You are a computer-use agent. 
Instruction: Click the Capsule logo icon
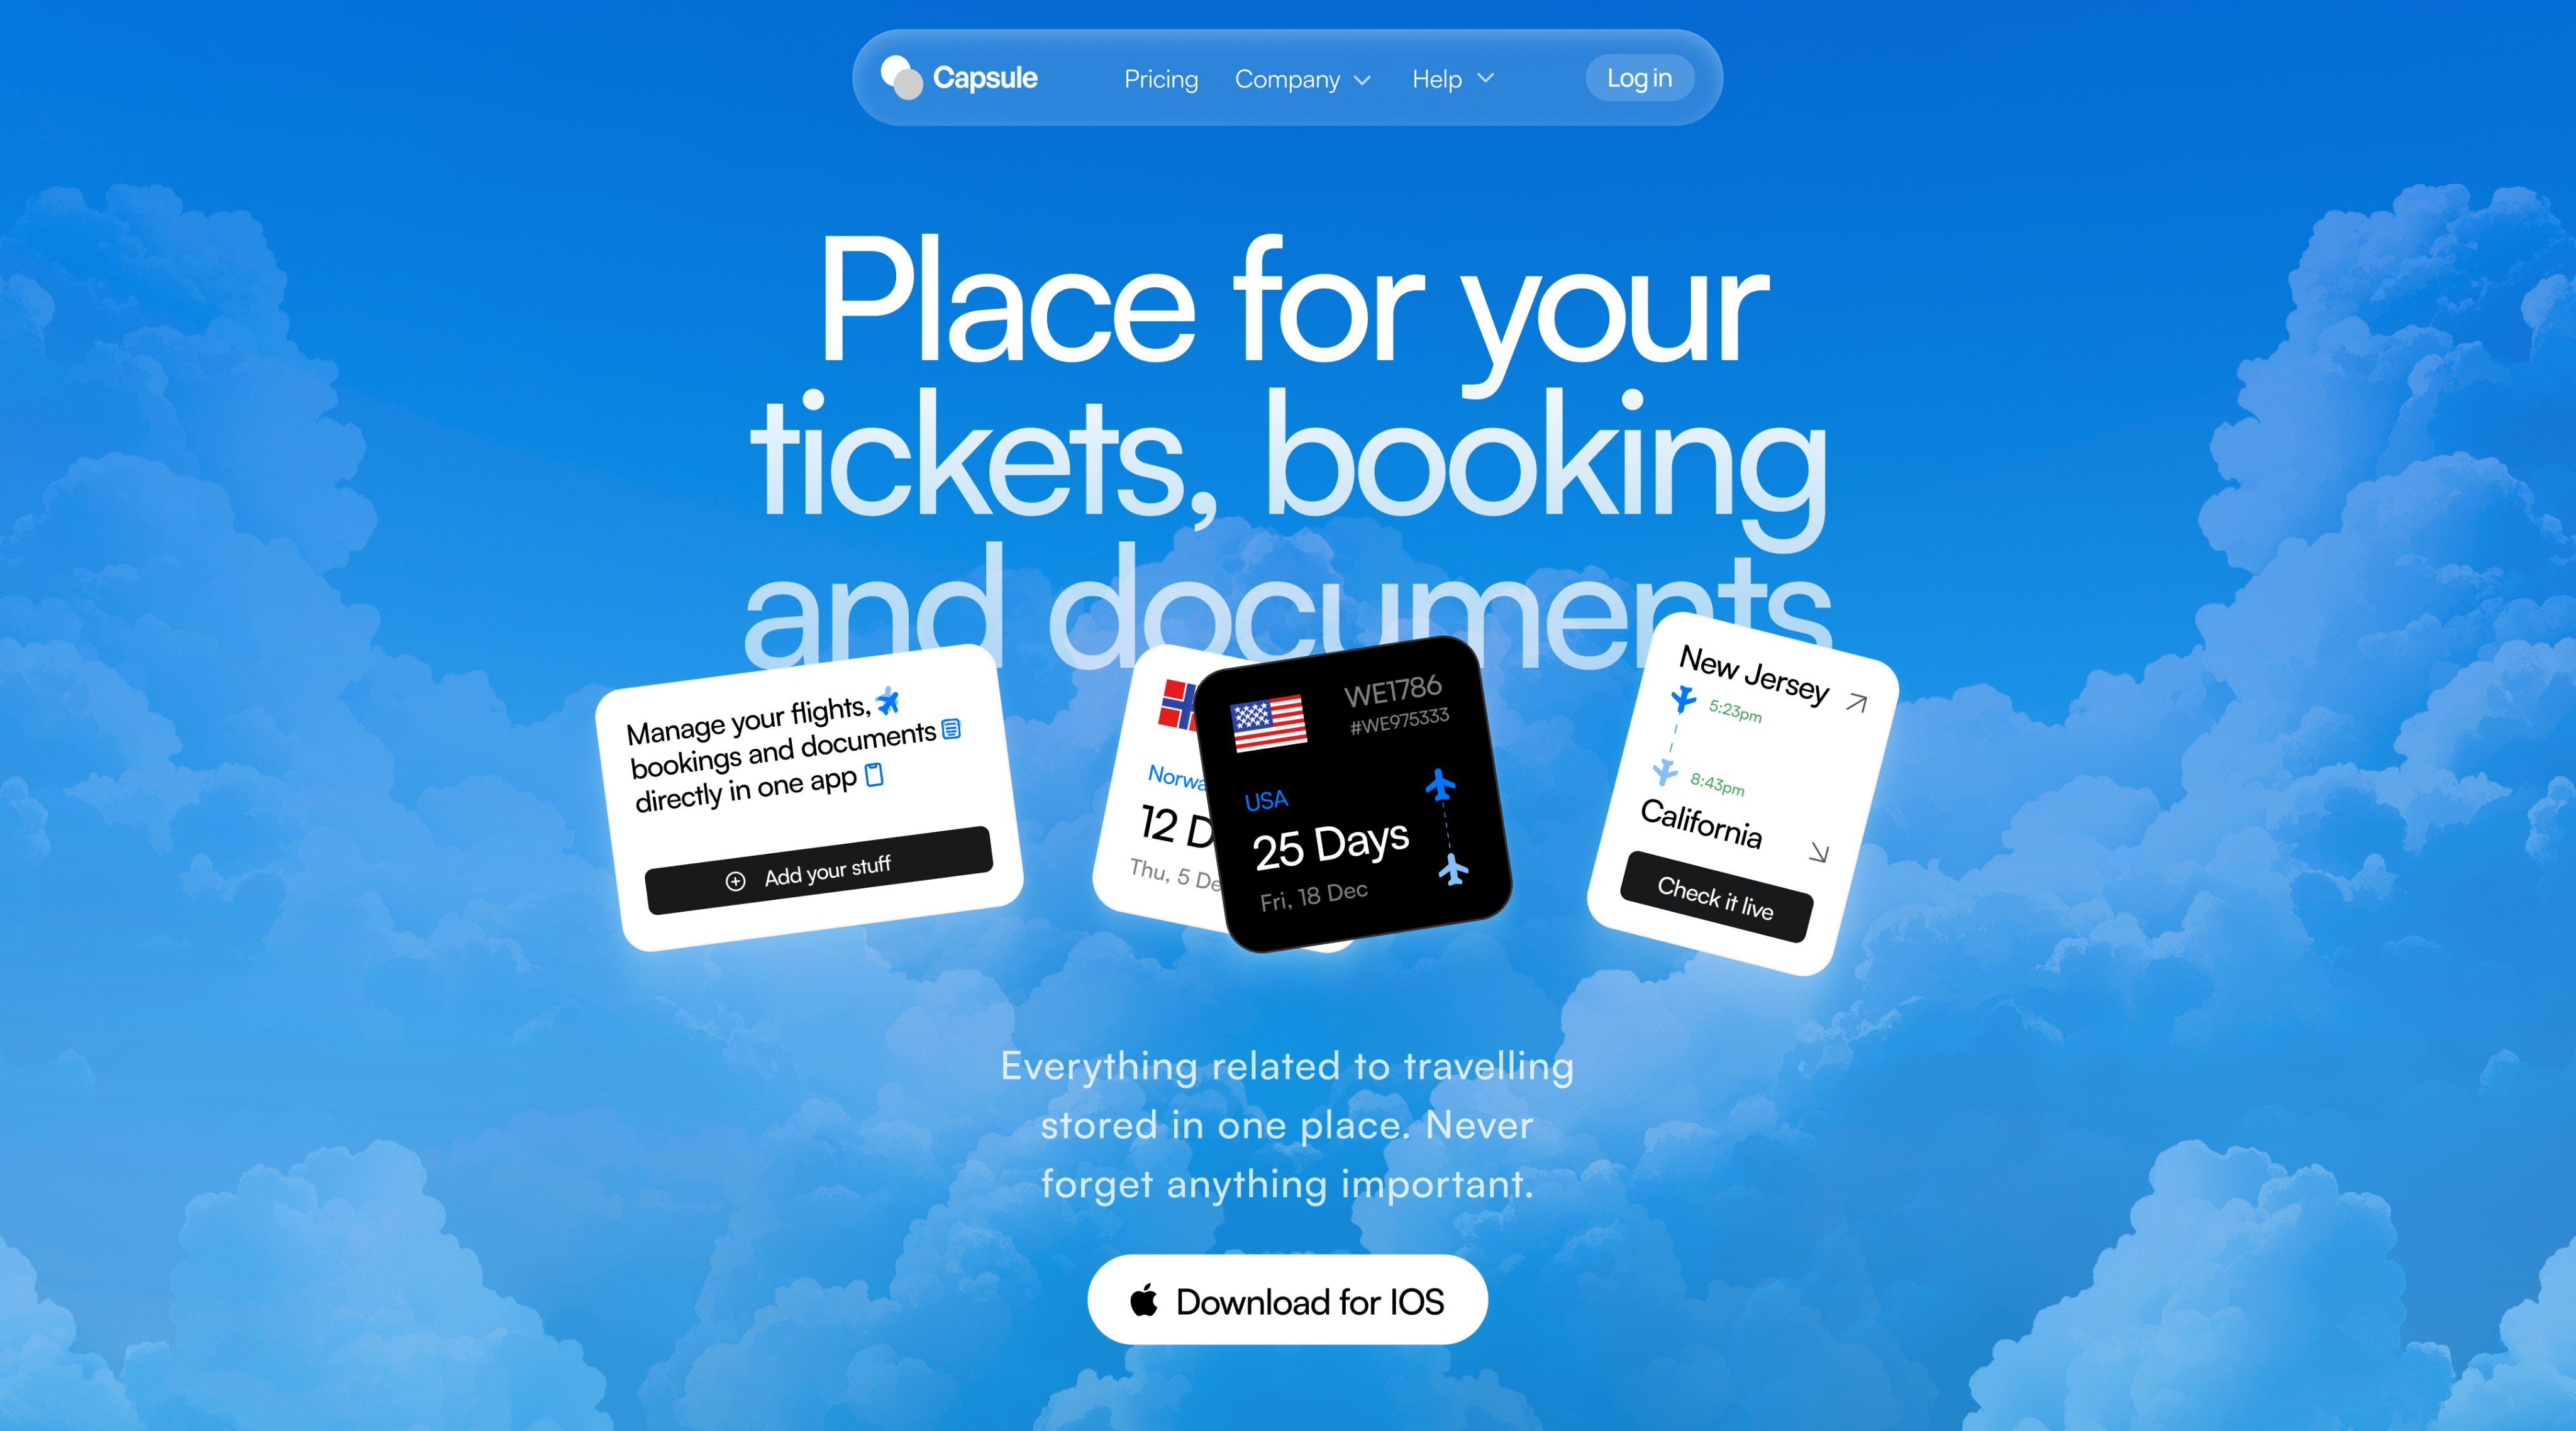tap(901, 77)
